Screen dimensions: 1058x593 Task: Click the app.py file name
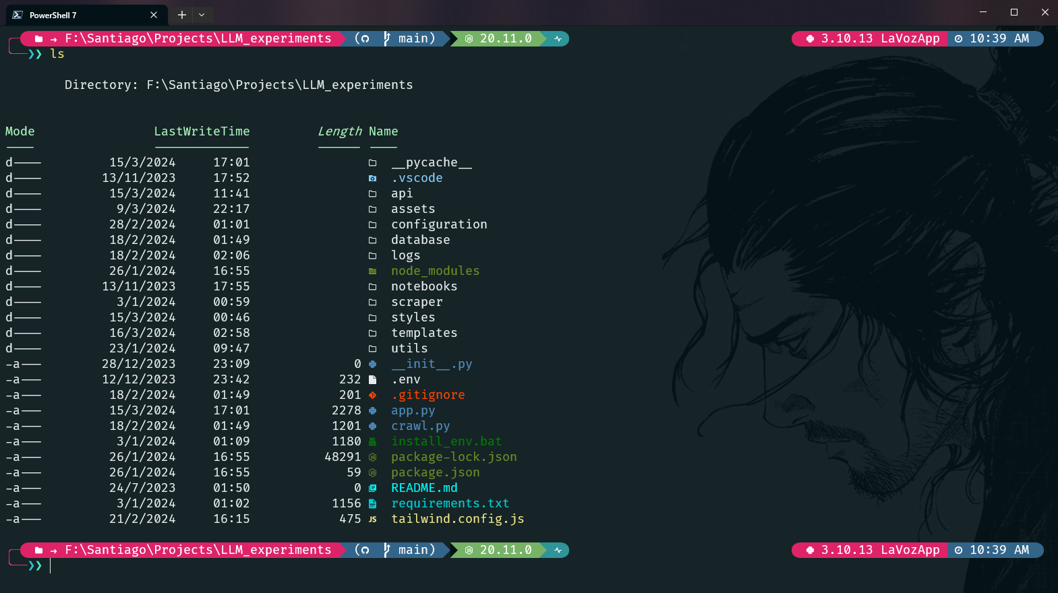413,410
